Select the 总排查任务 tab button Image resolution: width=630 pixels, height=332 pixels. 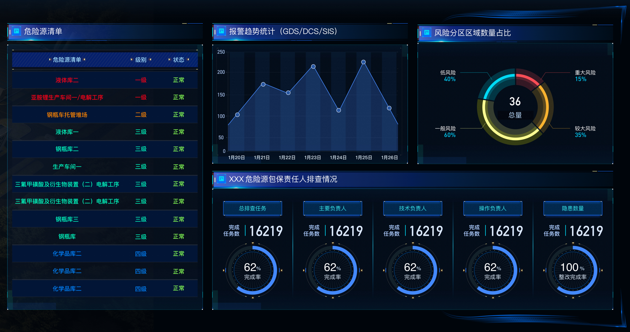253,208
